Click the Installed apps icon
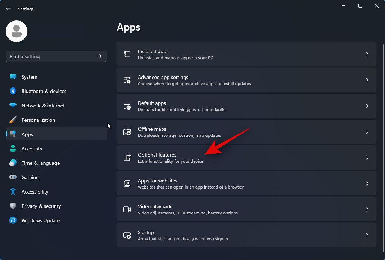 [x=127, y=54]
